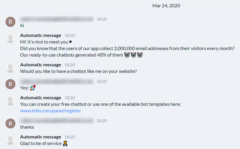Image resolution: width=240 pixels, height=149 pixels.
Task: Click the bot avatar beside Glad to be of service
Action: [x=10, y=140]
